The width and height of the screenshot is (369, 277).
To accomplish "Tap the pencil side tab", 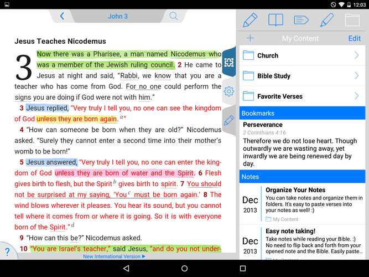I will point(229,120).
